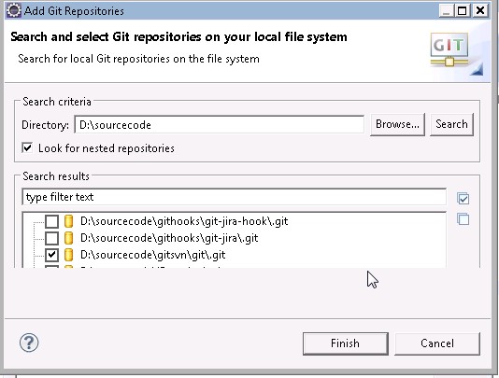Screen dimensions: 499x378
Task: Click the Cancel button
Action: click(x=437, y=343)
